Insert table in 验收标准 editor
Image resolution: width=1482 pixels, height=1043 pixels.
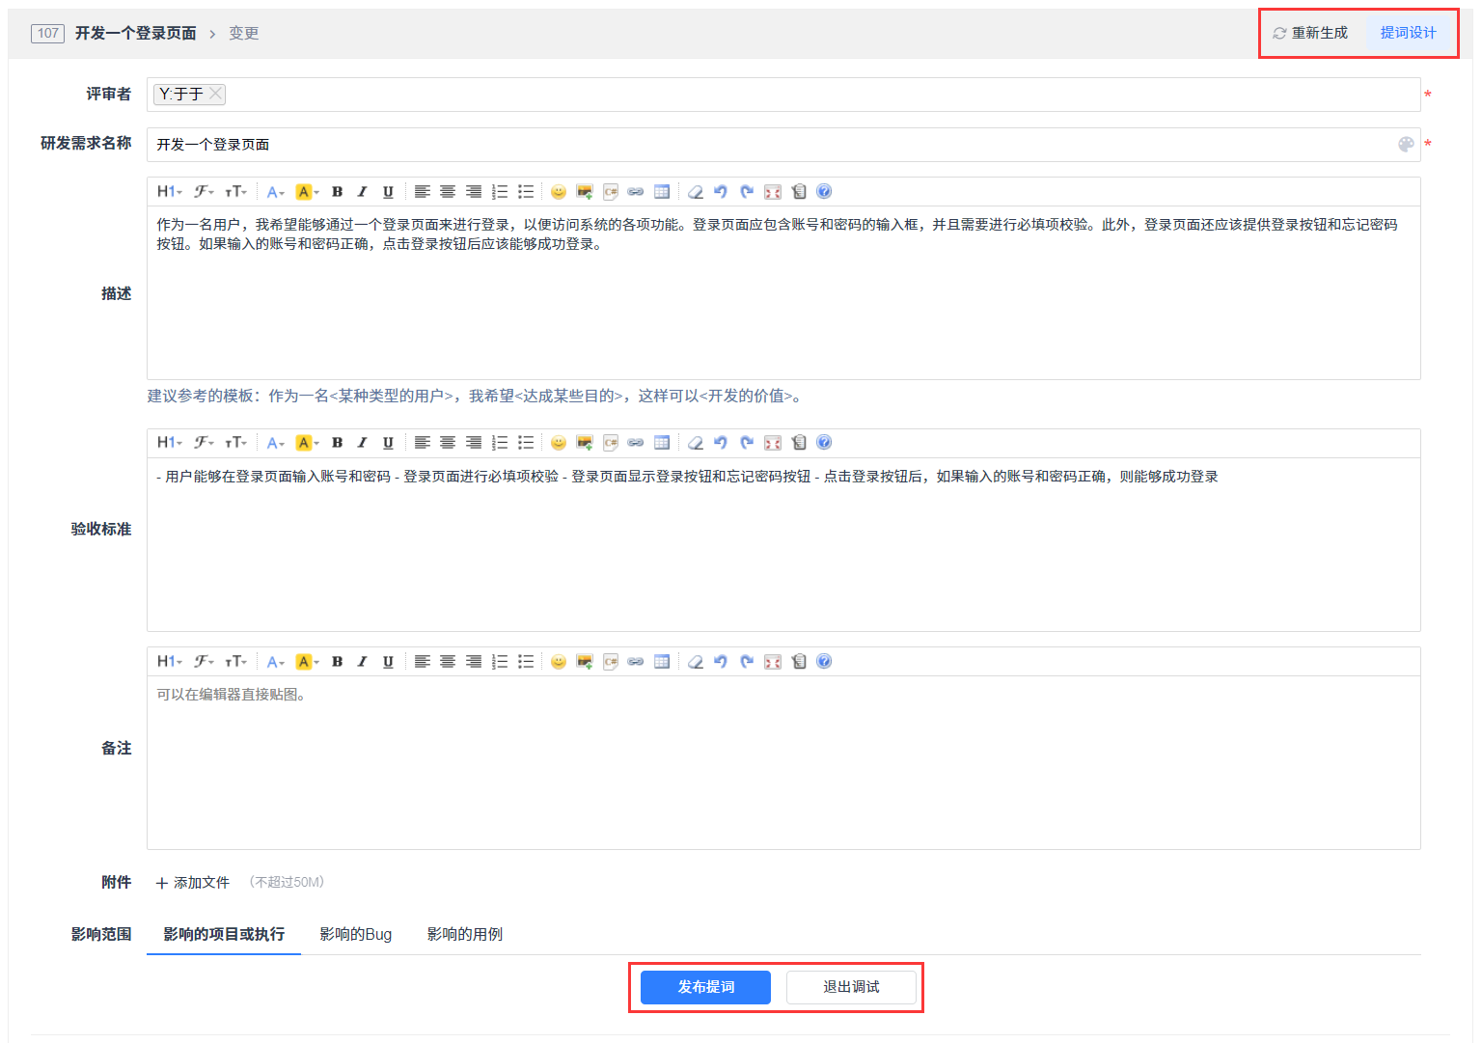pyautogui.click(x=662, y=443)
